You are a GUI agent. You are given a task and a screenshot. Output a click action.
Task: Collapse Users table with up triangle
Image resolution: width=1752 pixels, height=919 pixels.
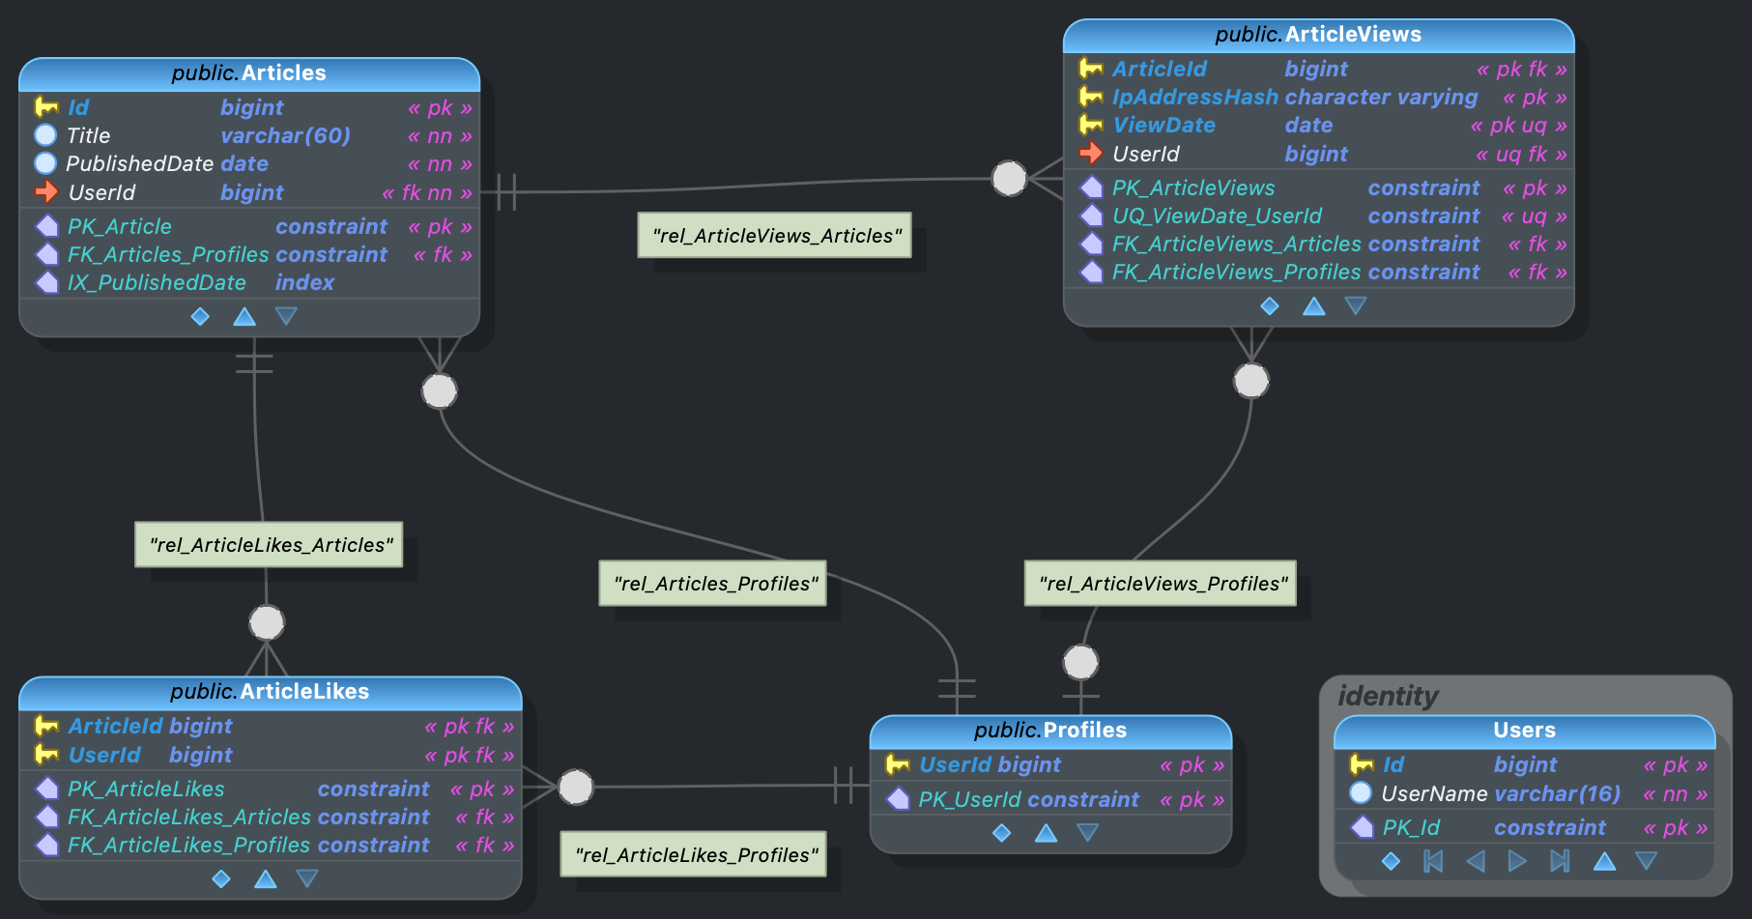click(1604, 861)
